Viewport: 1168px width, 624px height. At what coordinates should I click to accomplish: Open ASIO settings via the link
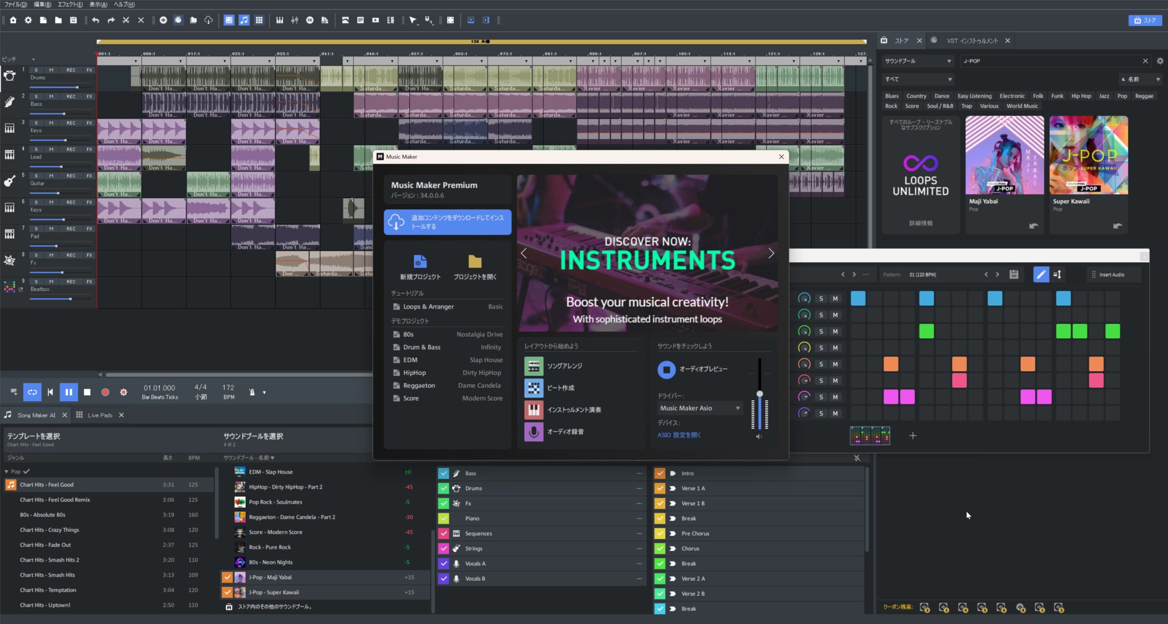click(x=679, y=435)
